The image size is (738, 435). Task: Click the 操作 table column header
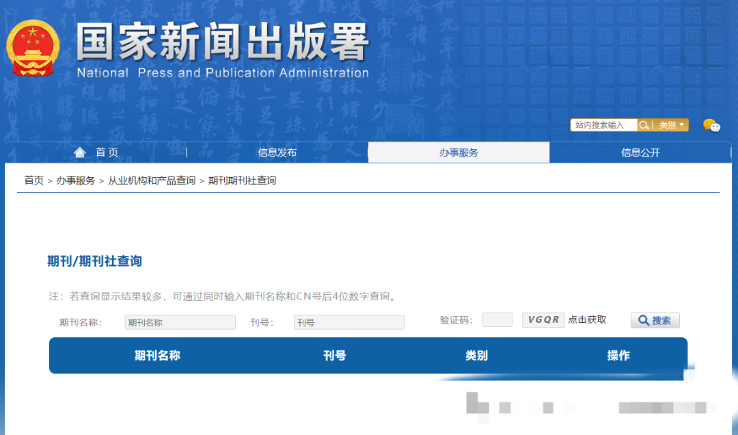click(618, 356)
